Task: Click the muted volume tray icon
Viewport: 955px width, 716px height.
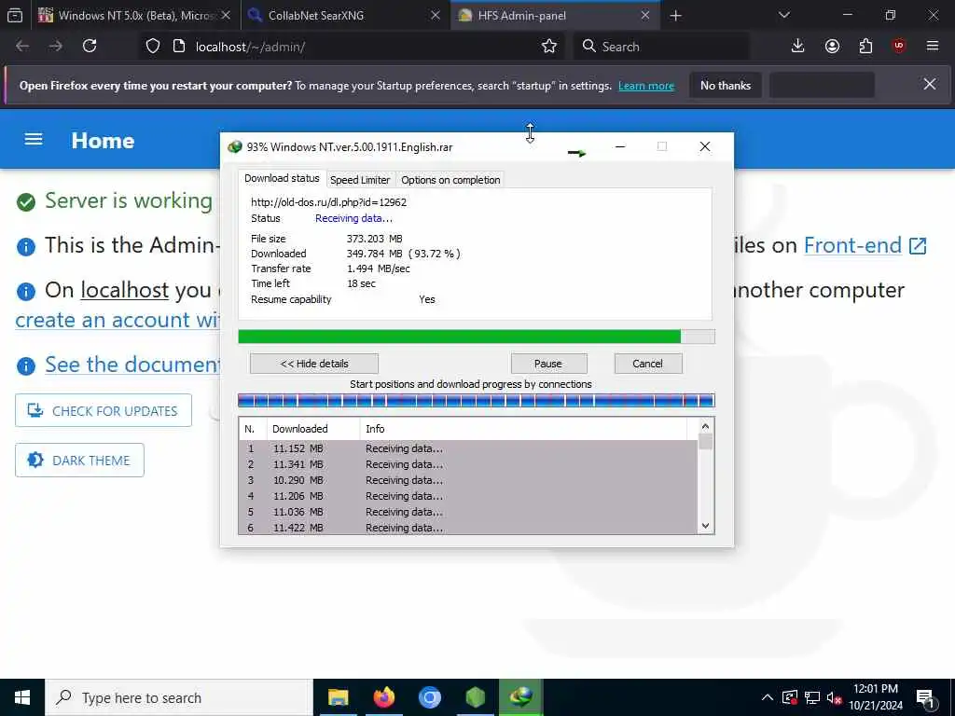Action: [834, 697]
